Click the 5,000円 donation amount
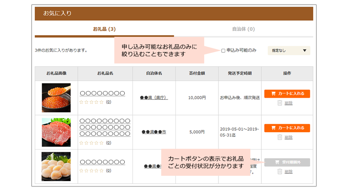This screenshot has width=348, height=191. (x=197, y=132)
